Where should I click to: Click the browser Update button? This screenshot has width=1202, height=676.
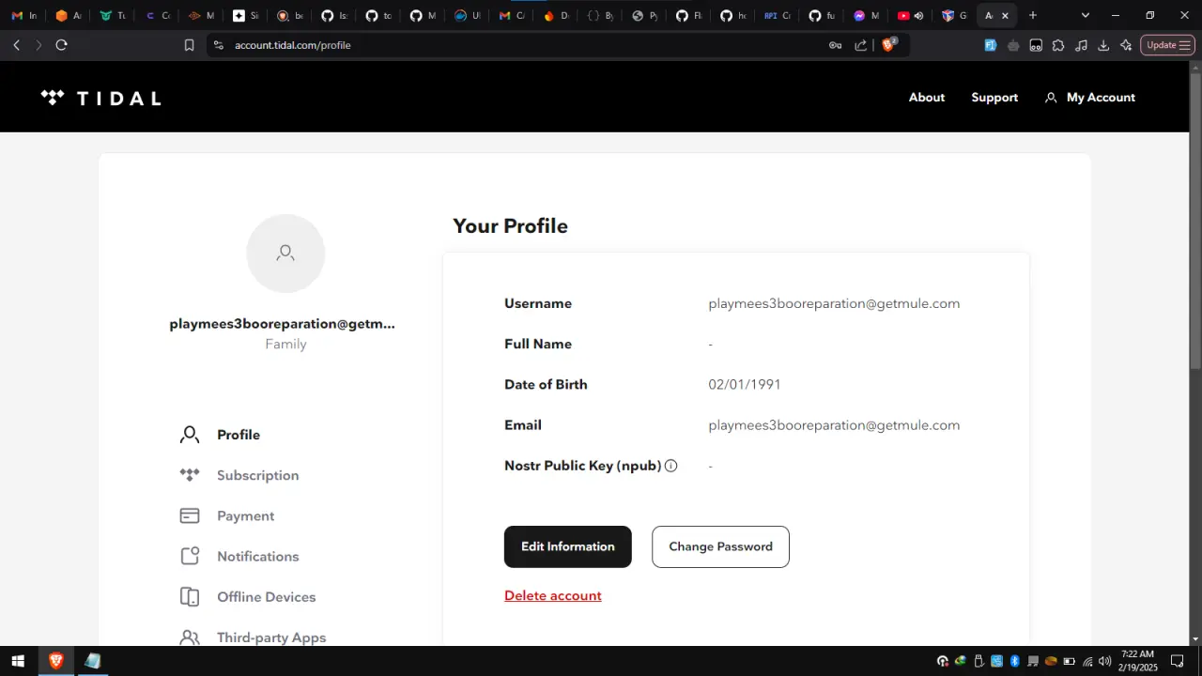point(1167,45)
